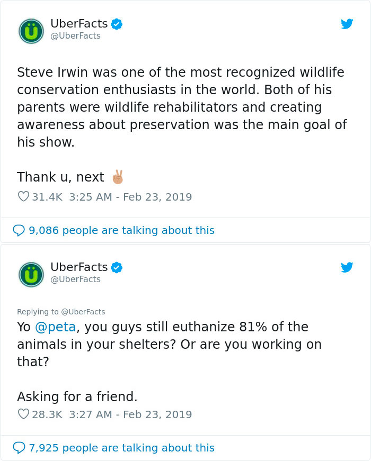Like the PETA reply tweet with heart icon
This screenshot has height=461, width=371.
pyautogui.click(x=23, y=414)
